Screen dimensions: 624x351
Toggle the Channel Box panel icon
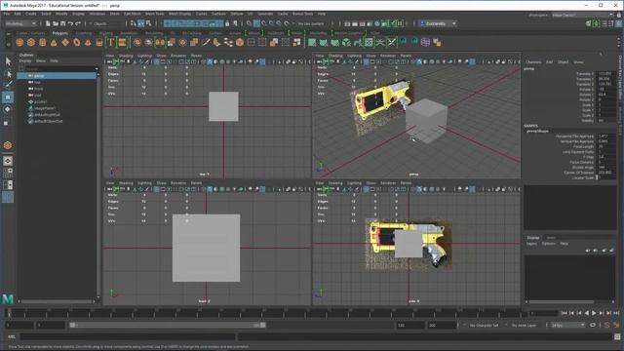(x=619, y=23)
